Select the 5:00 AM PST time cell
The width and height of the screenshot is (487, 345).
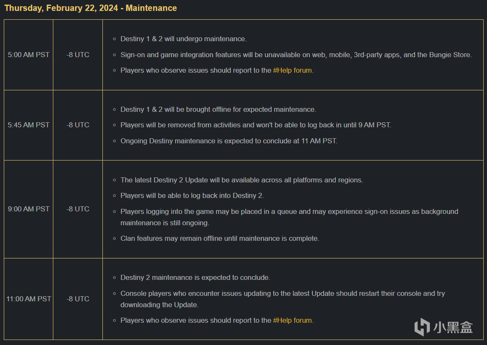[x=29, y=55]
